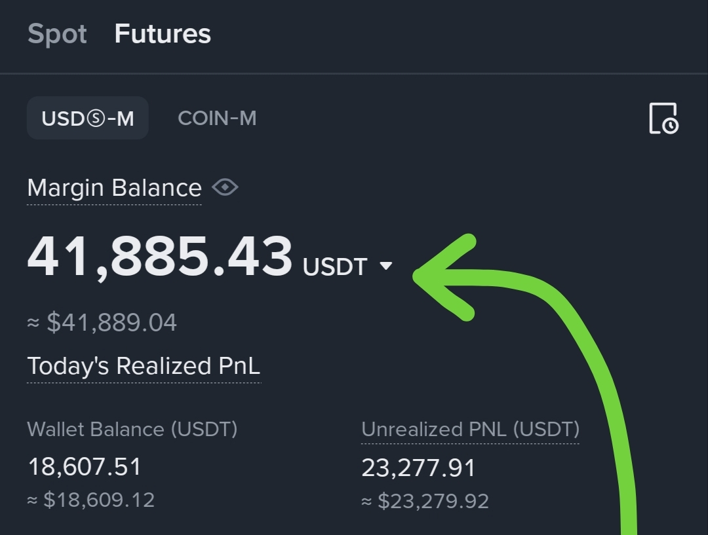Click the ≈ $41,889.04 dollar estimate
Viewport: 708px width, 535px height.
[x=102, y=323]
